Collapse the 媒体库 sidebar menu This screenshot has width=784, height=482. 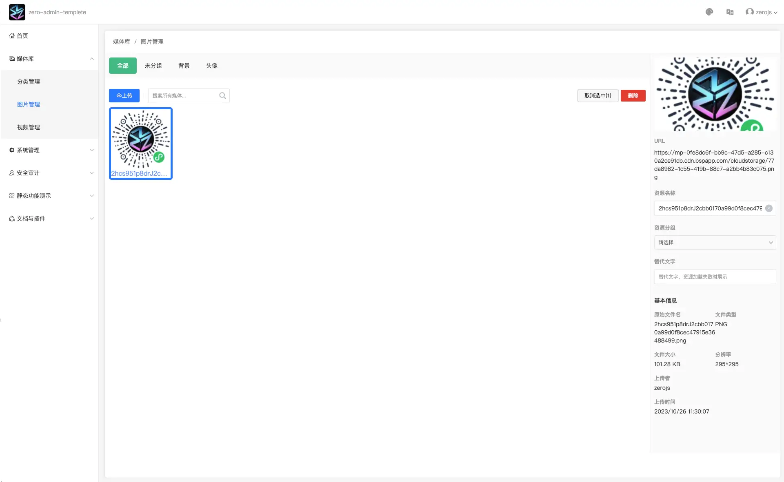click(49, 59)
